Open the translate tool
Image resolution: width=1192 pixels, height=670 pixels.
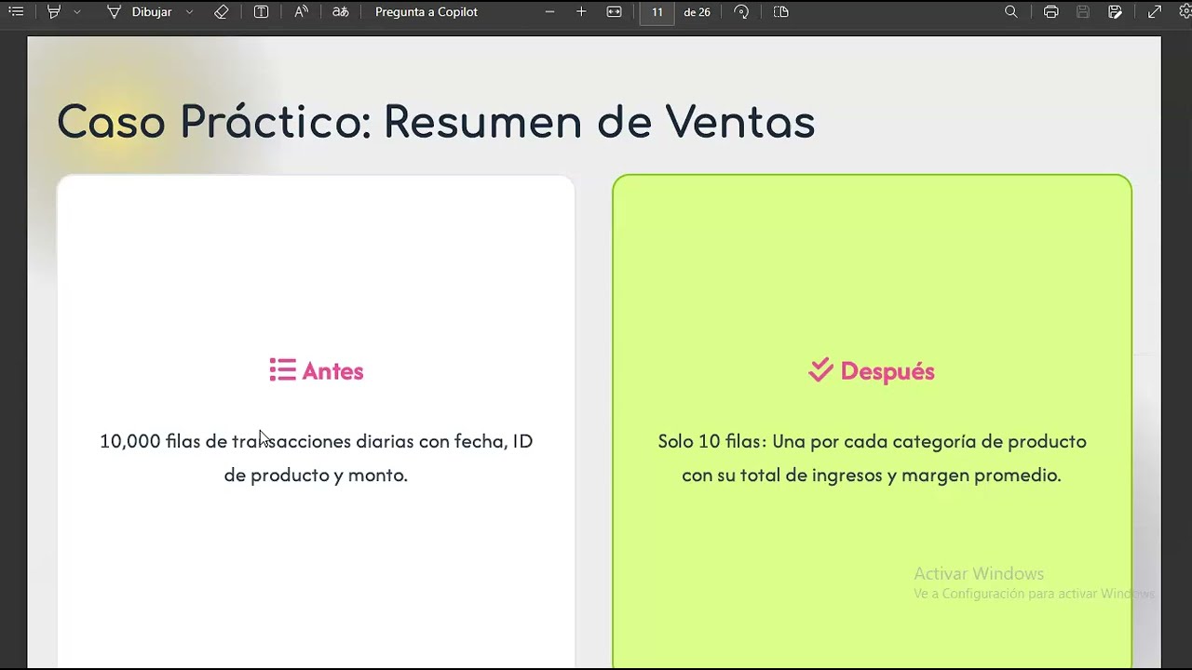coord(341,12)
